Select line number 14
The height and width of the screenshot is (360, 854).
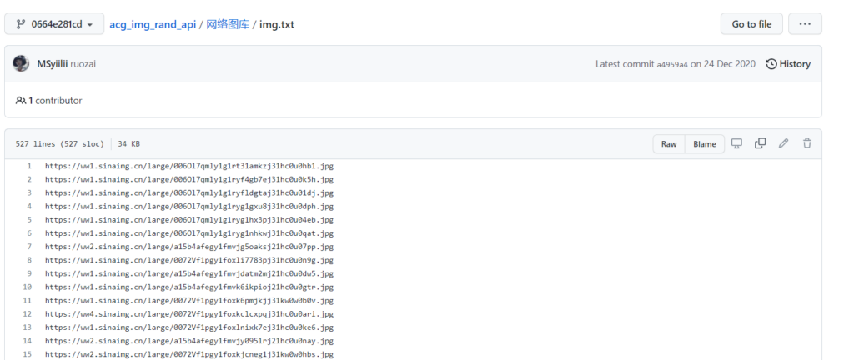tap(28, 341)
